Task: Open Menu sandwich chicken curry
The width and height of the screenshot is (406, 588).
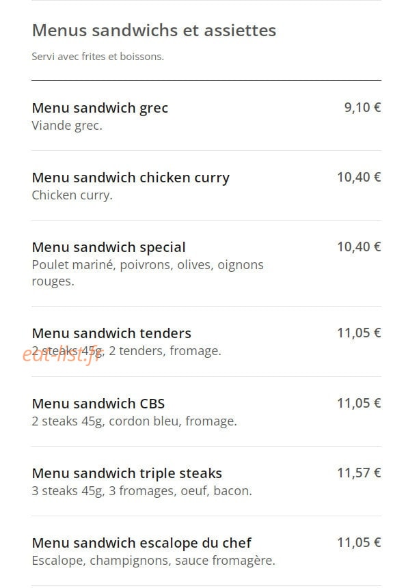Action: 131,178
